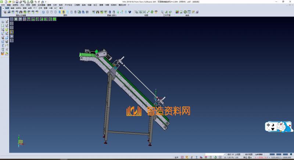Open the 分析 (Analysis) menu
The height and width of the screenshot is (160, 294).
(x=55, y=5)
